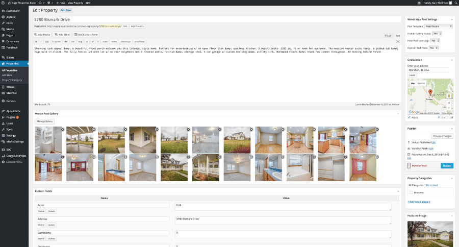Open Enable Gallery in App dropdown

[437, 34]
